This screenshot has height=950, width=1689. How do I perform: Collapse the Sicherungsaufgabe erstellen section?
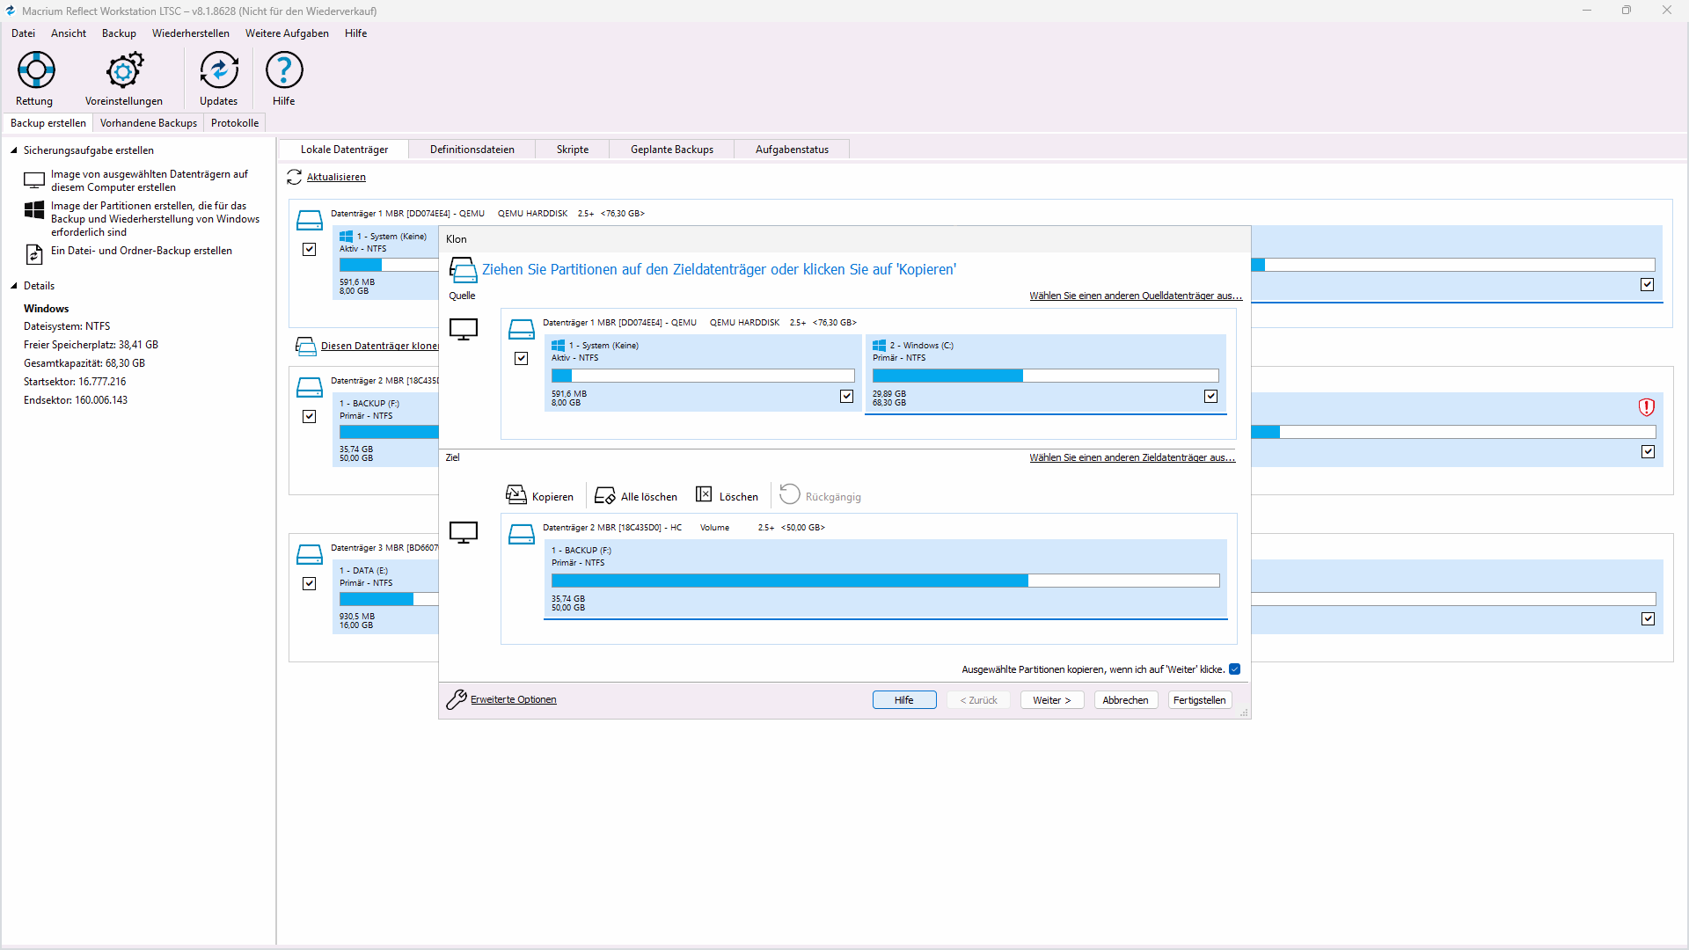14,150
